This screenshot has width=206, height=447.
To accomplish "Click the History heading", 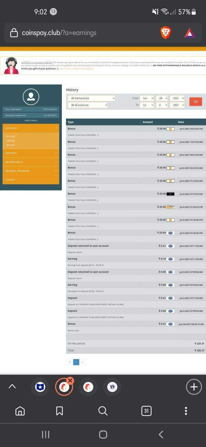I will [x=72, y=90].
